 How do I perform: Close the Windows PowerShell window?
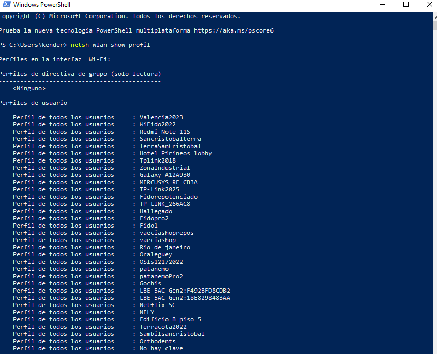(429, 5)
